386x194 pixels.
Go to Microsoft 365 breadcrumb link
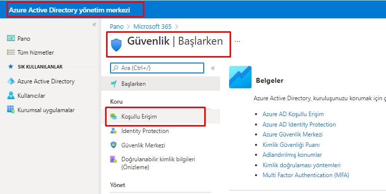(152, 26)
